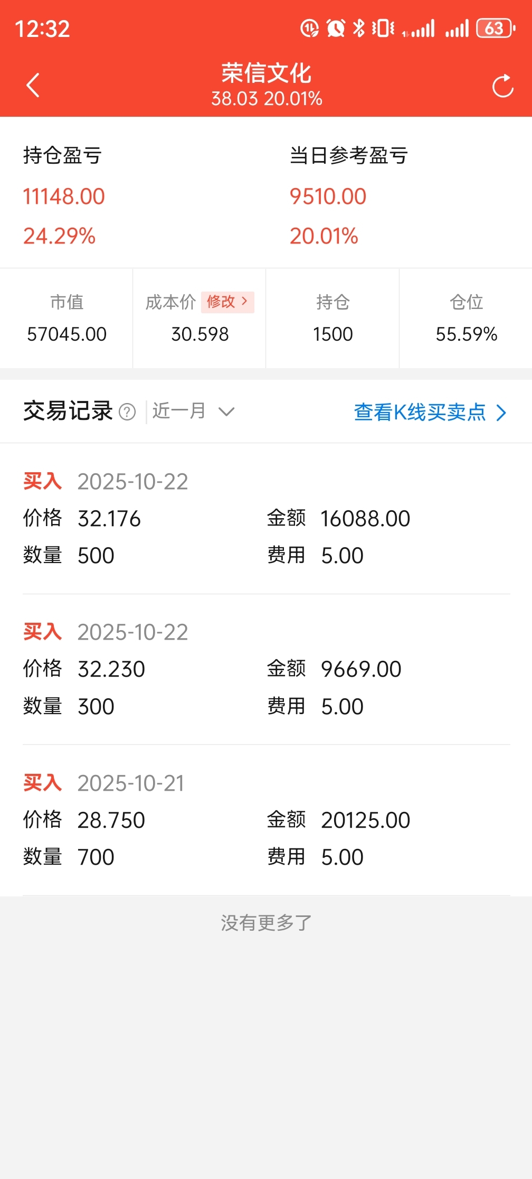532x1179 pixels.
Task: Tap the vibrate mode status icon
Action: [x=383, y=29]
